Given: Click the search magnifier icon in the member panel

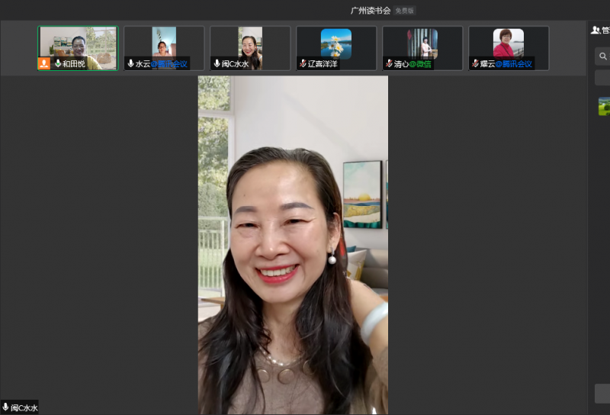Looking at the screenshot, I should (602, 56).
